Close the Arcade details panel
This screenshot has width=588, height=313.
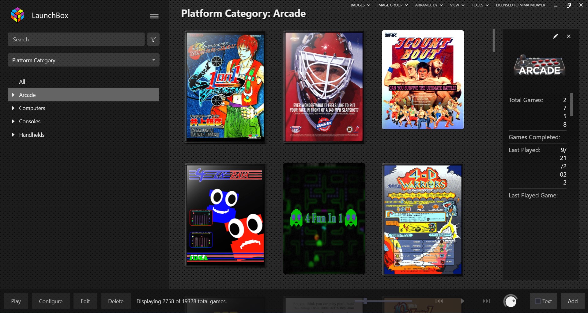tap(569, 36)
